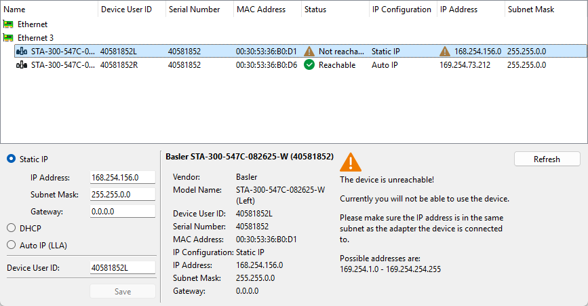
Task: Sort by the Status column header
Action: click(x=335, y=9)
